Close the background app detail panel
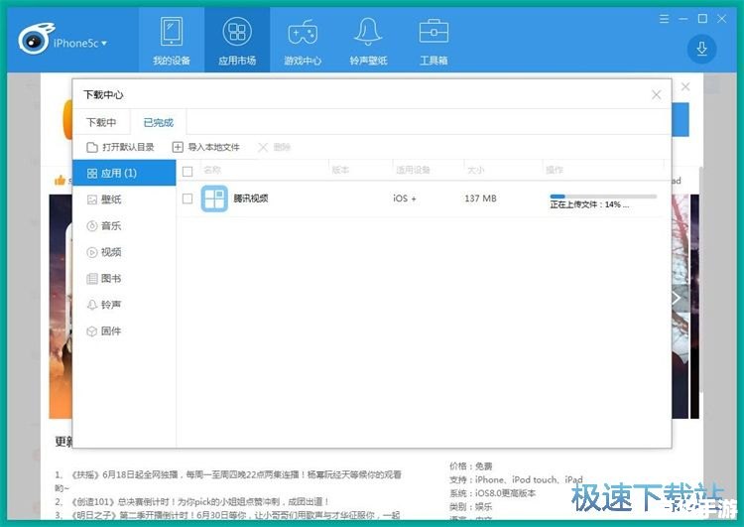 click(685, 87)
